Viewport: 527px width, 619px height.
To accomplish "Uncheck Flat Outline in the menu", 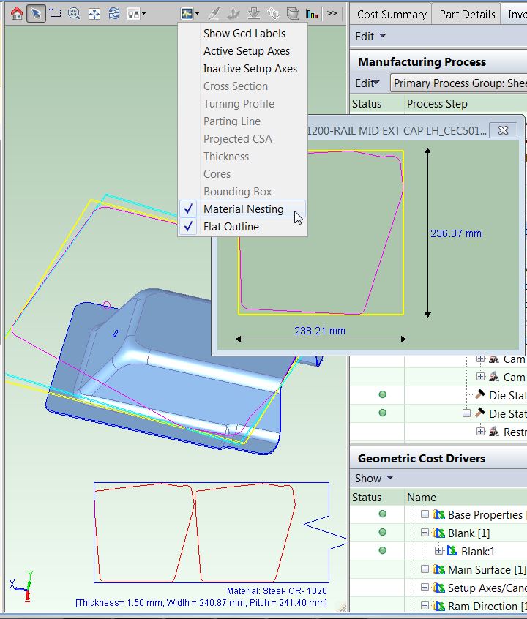I will (x=231, y=227).
